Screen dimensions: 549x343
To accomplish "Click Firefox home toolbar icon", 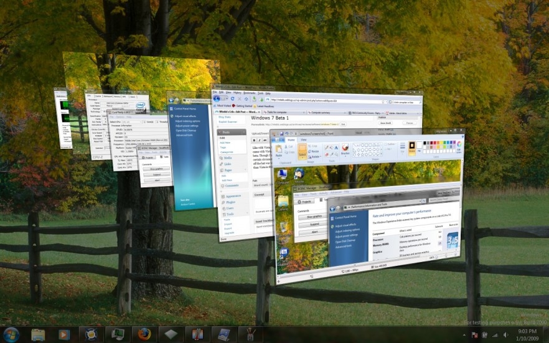I will tap(246, 99).
